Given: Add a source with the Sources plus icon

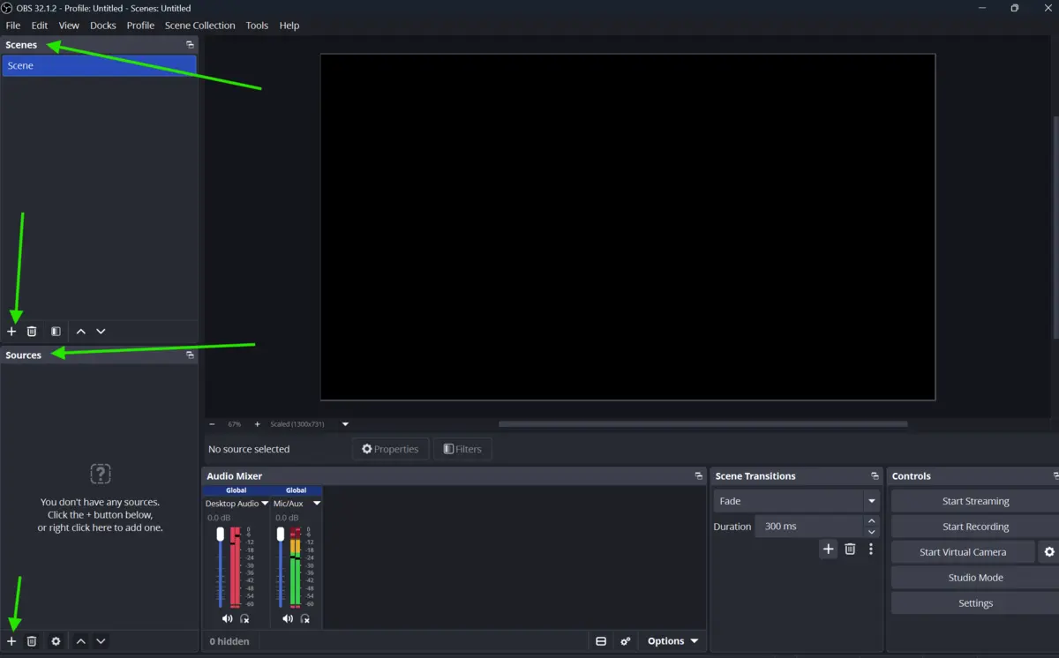Looking at the screenshot, I should 11,641.
